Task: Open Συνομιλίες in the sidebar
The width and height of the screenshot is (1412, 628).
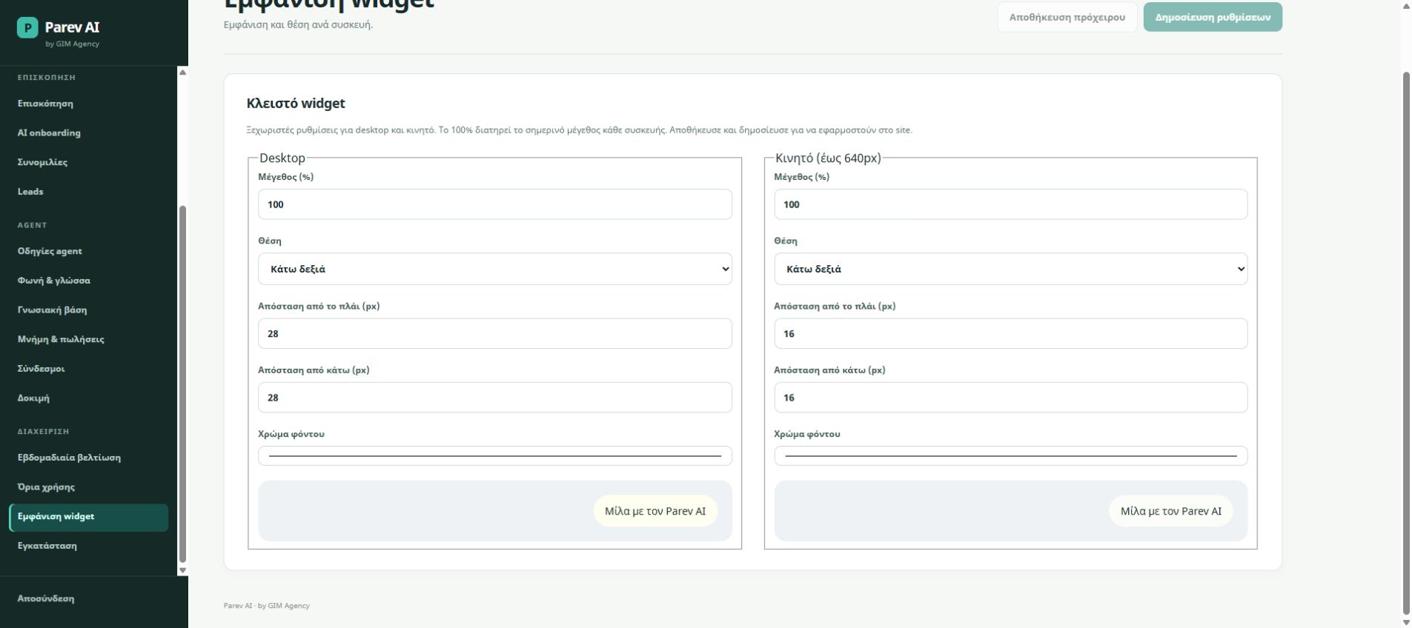Action: click(x=42, y=162)
